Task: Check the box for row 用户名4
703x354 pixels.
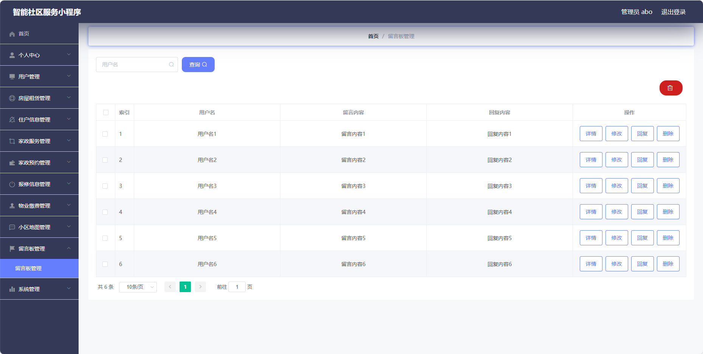Action: (x=105, y=212)
